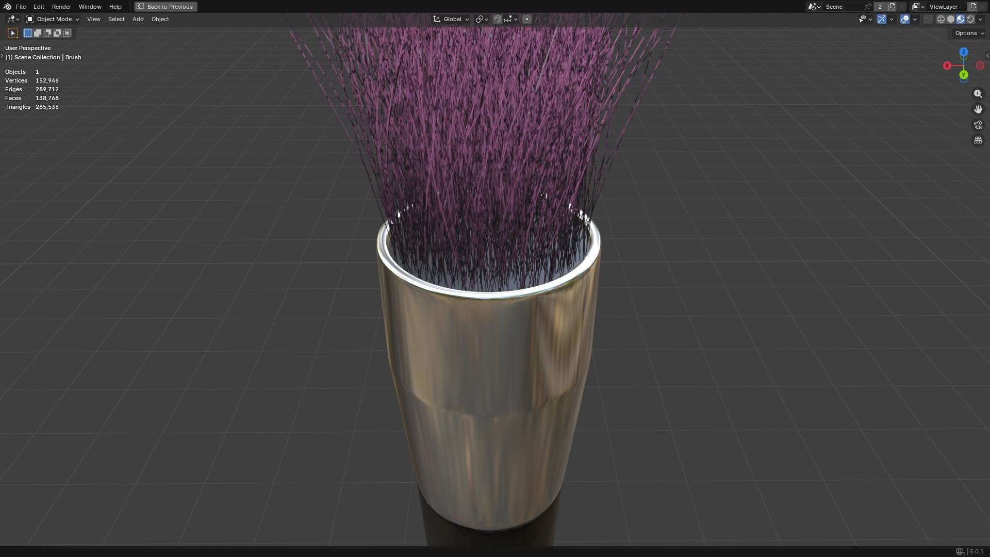
Task: Open the viewport Add menu
Action: tap(138, 19)
